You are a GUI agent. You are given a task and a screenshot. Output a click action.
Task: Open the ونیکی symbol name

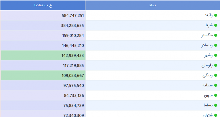coord(207,76)
